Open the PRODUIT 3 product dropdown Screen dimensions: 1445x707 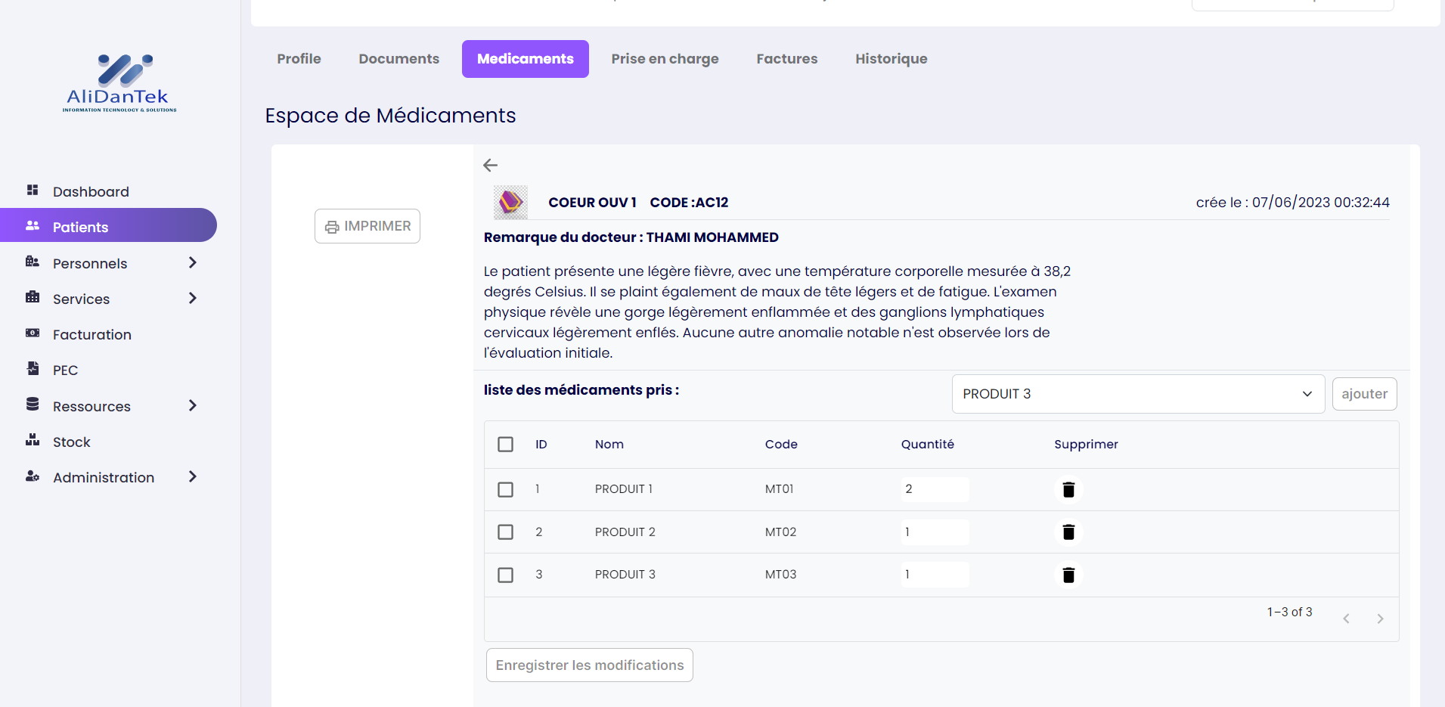(x=1137, y=394)
